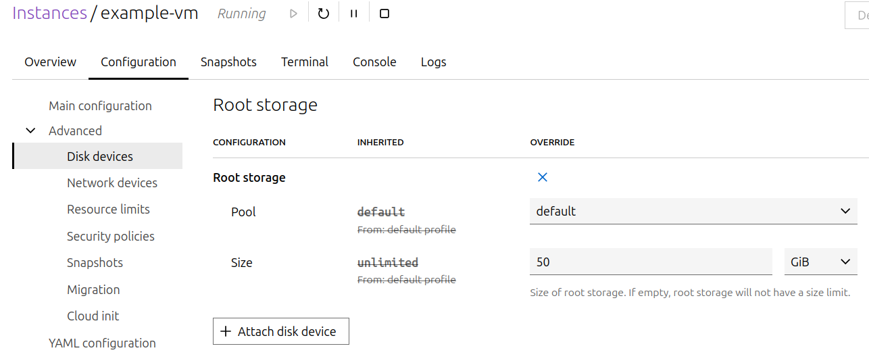Click the restart instance icon
Screen dimensions: 869x363
click(324, 14)
